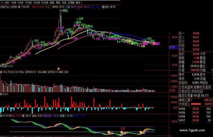The image size is (213, 137).
Task: Click the smiley signal icon below 注意
Action: click(x=122, y=132)
